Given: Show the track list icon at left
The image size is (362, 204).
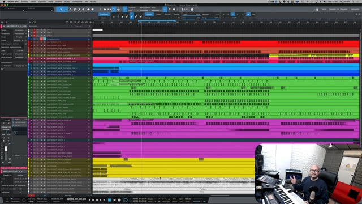Looking at the screenshot, I should click(2, 22).
